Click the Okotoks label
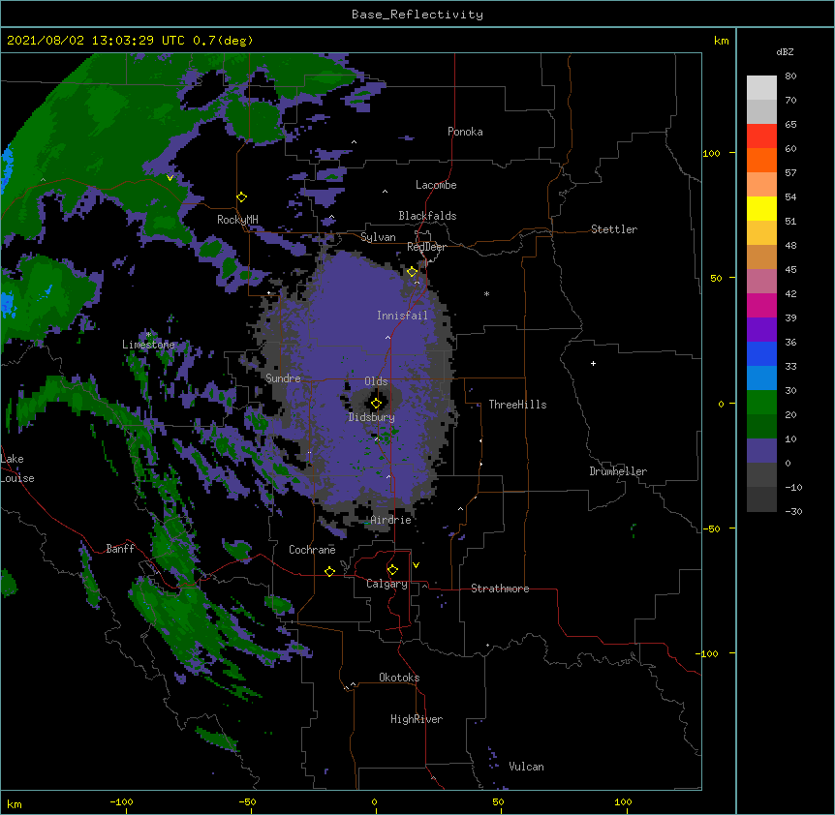This screenshot has width=835, height=815. 399,678
